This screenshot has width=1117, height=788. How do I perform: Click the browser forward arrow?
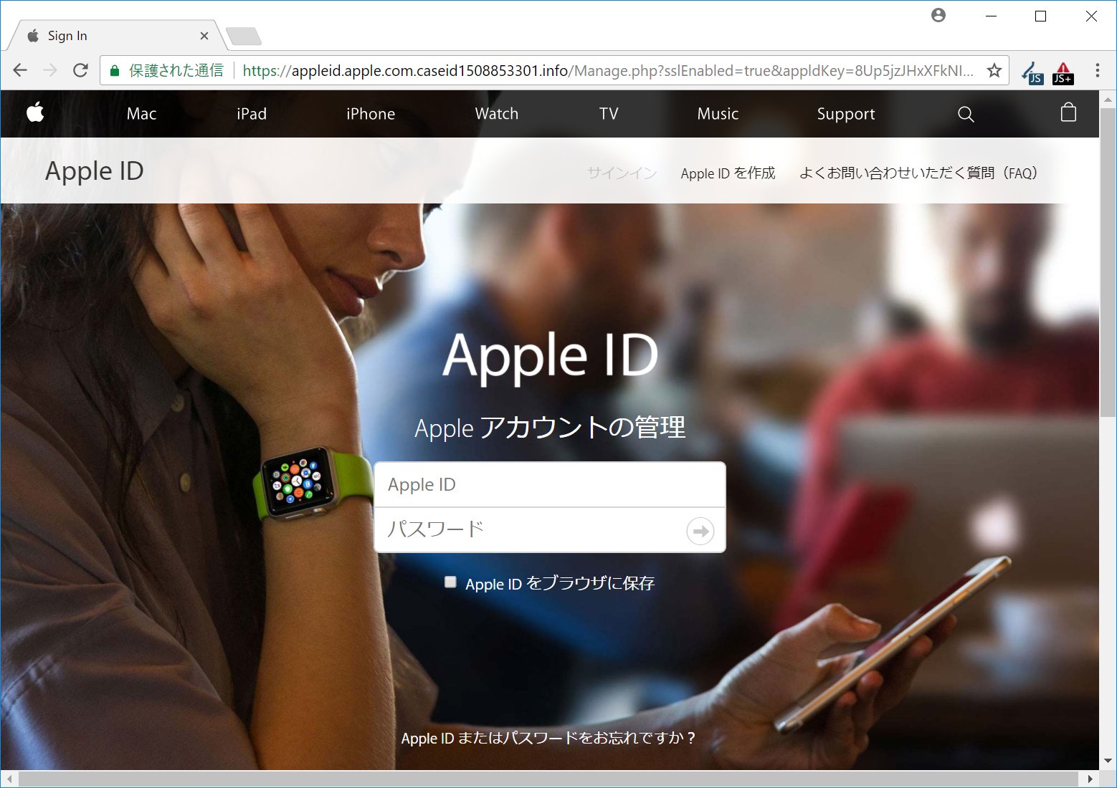[50, 70]
